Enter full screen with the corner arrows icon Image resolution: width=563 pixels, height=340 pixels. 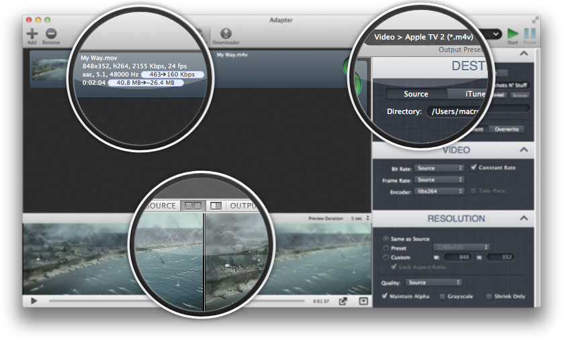(535, 20)
